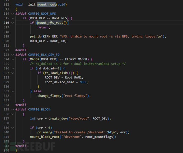Click the return statement on line 517
This screenshot has height=153, width=183.
(x=43, y=27)
